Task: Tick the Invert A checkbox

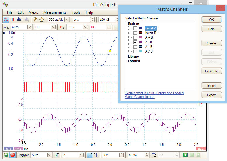Action: coord(135,28)
